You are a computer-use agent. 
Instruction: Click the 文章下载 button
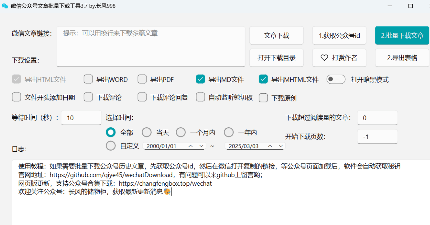tap(276, 35)
